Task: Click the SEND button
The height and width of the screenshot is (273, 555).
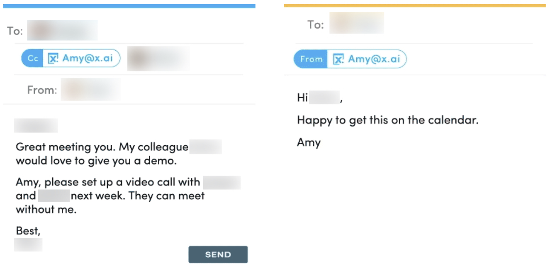Action: (218, 254)
